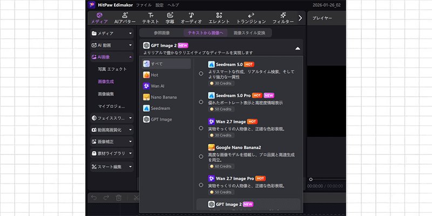
Task: Filter models by すべて category
Action: coord(166,64)
